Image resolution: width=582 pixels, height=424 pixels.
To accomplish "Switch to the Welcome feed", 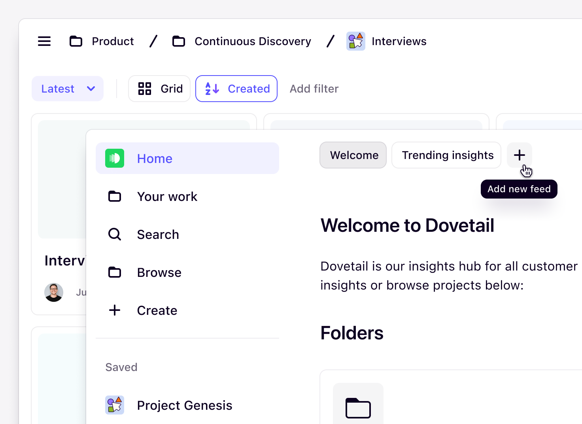I will pos(353,155).
